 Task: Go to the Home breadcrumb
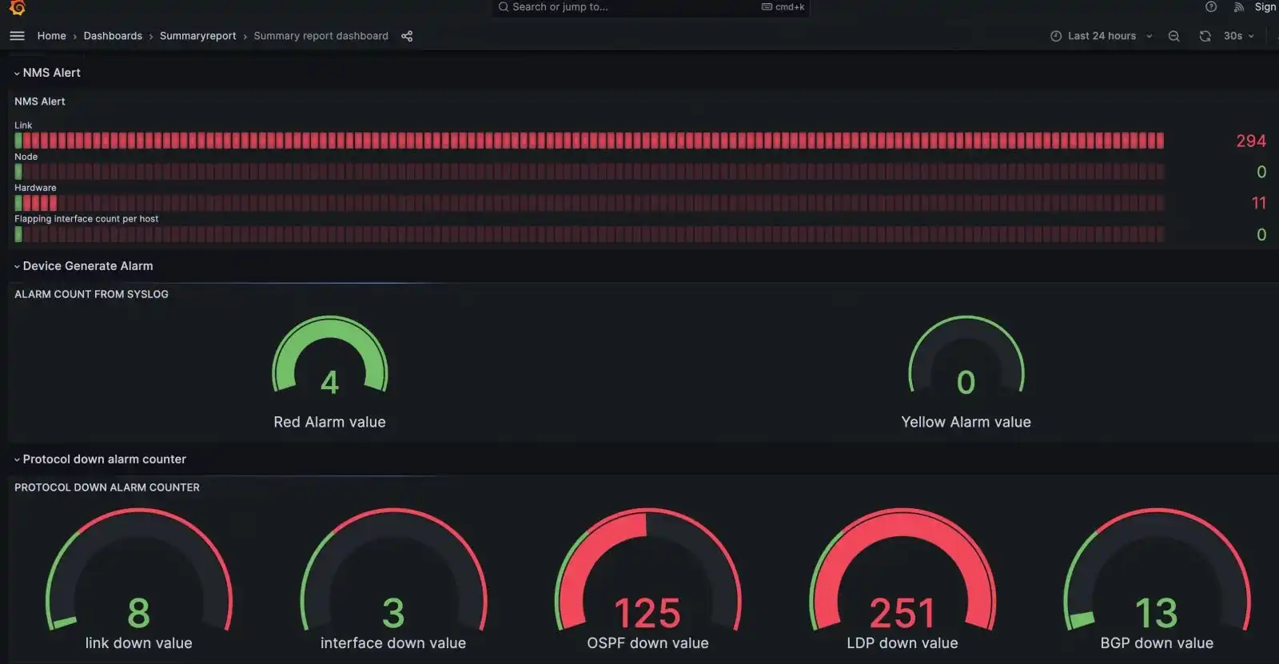click(x=51, y=36)
